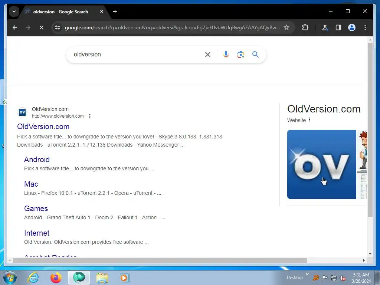The width and height of the screenshot is (380, 285).
Task: Go back to the previous page
Action: click(x=15, y=27)
